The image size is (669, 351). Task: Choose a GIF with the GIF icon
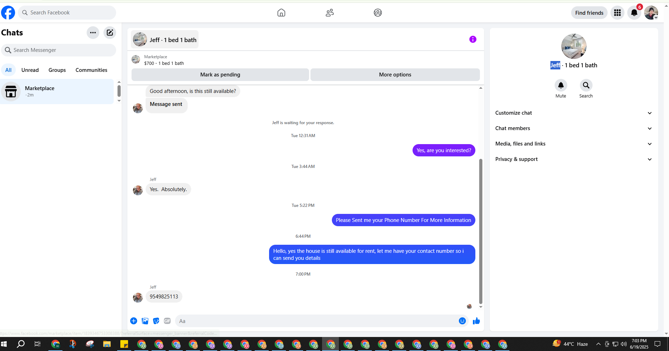(167, 321)
